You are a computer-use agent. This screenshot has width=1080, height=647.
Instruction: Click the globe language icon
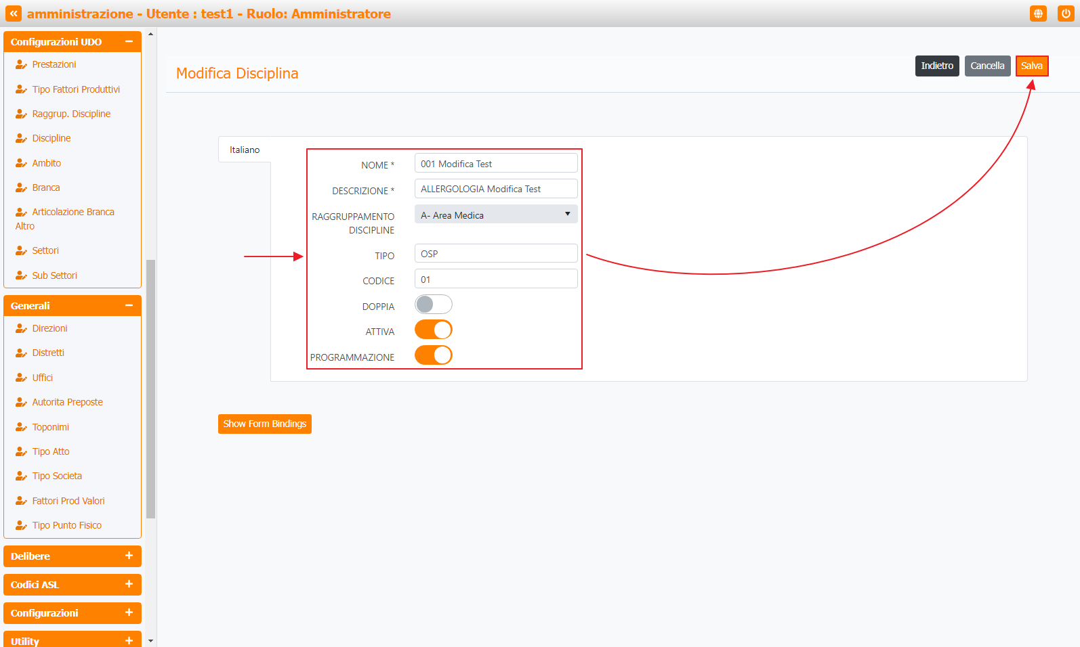(x=1038, y=14)
